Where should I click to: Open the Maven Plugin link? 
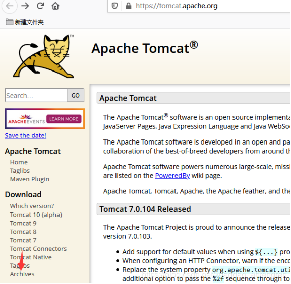(x=30, y=179)
